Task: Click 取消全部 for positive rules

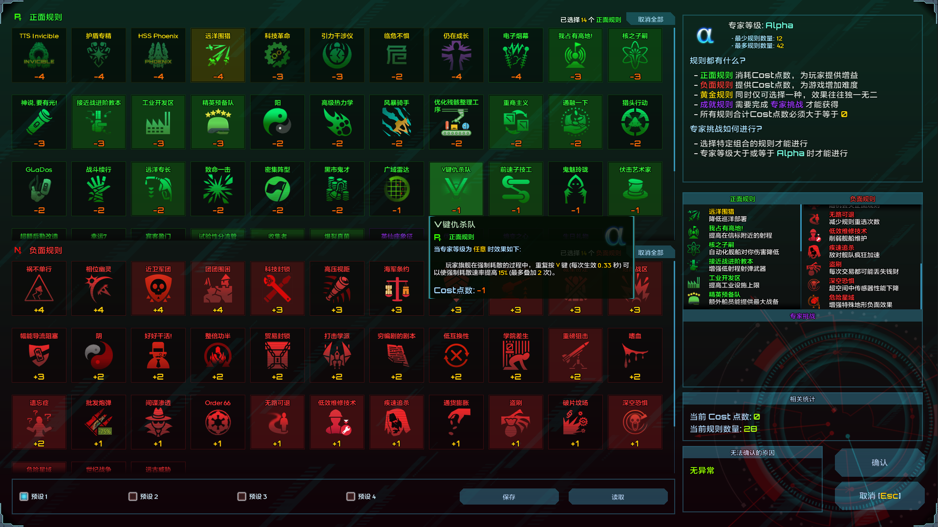Action: click(x=650, y=20)
